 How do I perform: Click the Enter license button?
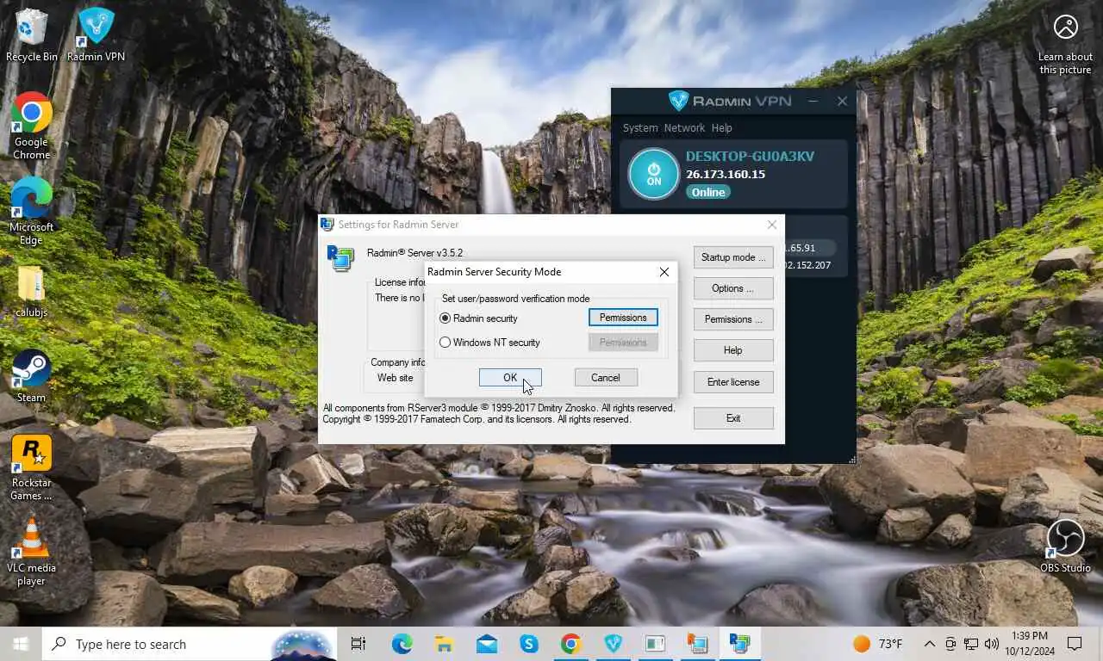733,382
